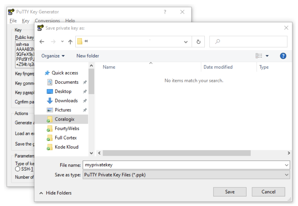Go back using the dialog's back arrow
The image size is (298, 206).
point(42,42)
